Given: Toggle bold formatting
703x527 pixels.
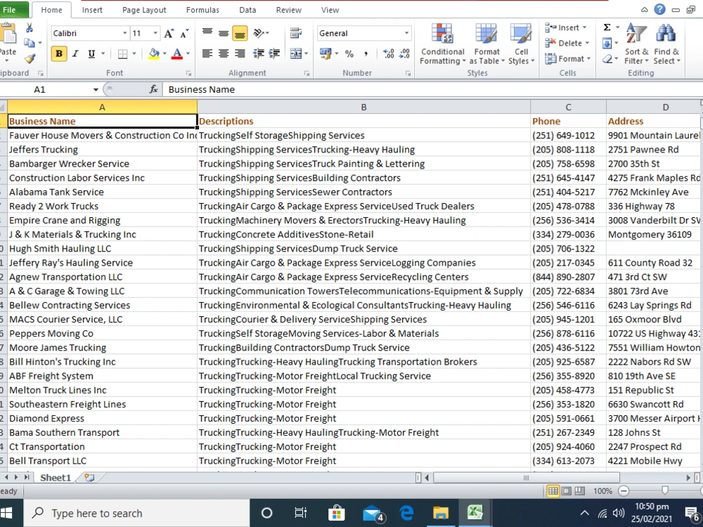Looking at the screenshot, I should click(58, 53).
